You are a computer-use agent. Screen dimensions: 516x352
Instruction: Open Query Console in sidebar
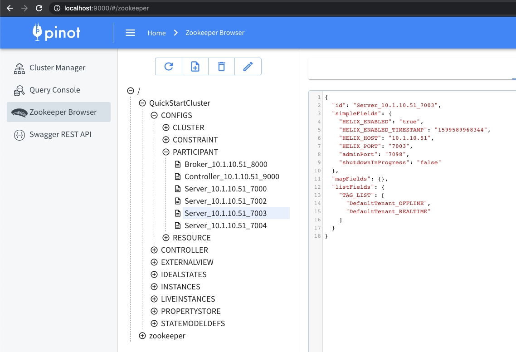pos(54,90)
